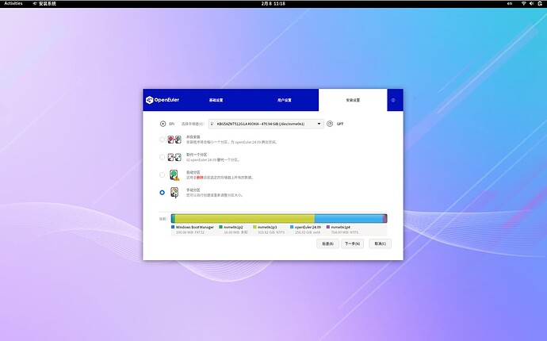Open the storage device dropdown KBG5AZNT512G
The height and width of the screenshot is (341, 547).
pos(266,124)
